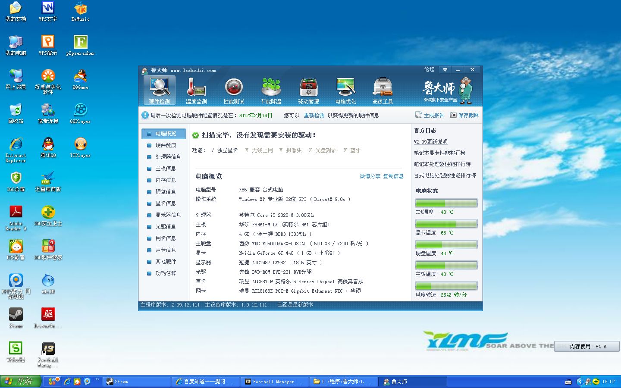Open 驱动管理 driver management
Image resolution: width=621 pixels, height=388 pixels.
click(x=308, y=91)
